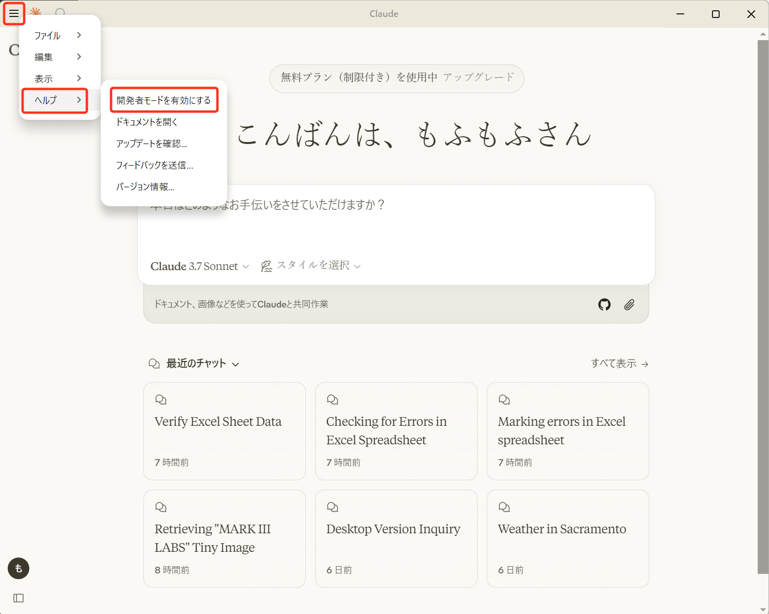Open the hamburger menu
The width and height of the screenshot is (769, 614).
pyautogui.click(x=14, y=14)
